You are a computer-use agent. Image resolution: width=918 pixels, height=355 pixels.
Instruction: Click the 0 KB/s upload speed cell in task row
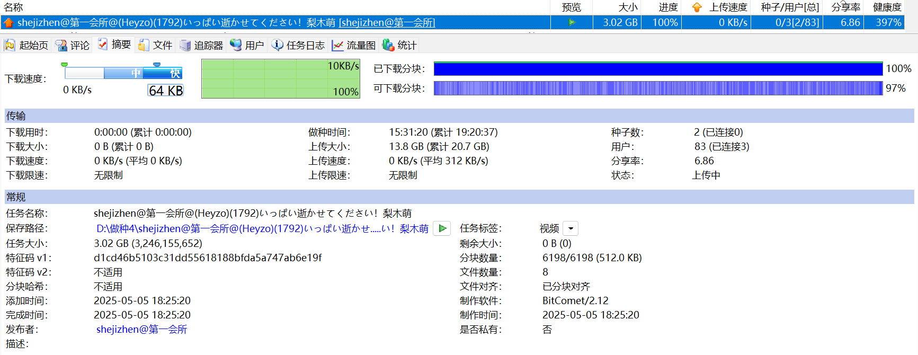(716, 22)
